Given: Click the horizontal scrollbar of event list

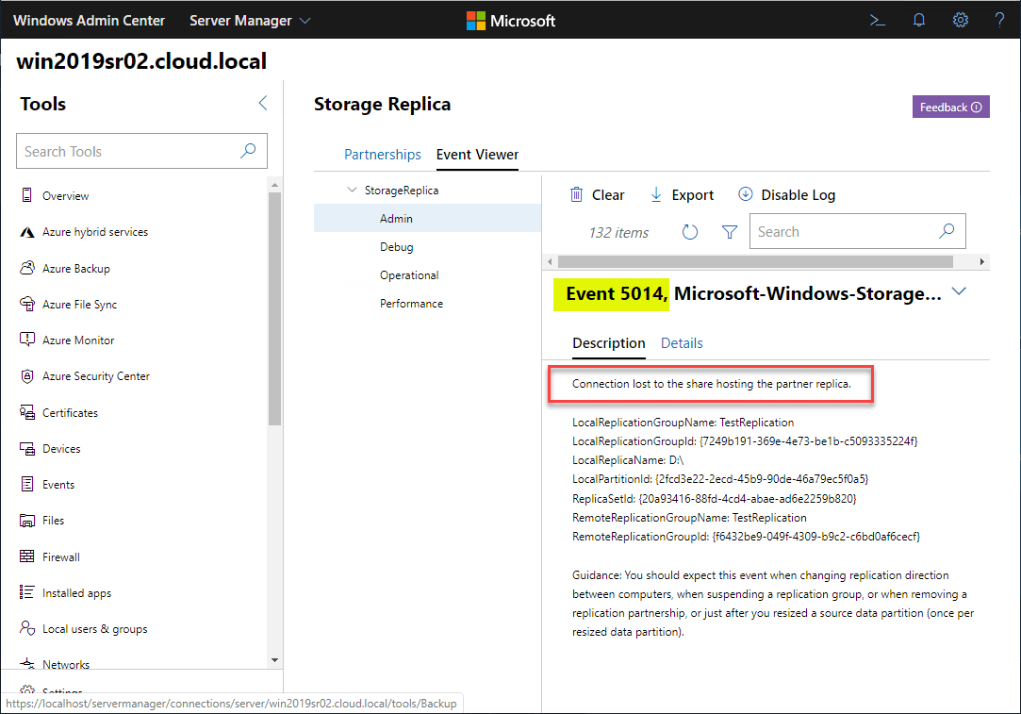Looking at the screenshot, I should pos(754,261).
